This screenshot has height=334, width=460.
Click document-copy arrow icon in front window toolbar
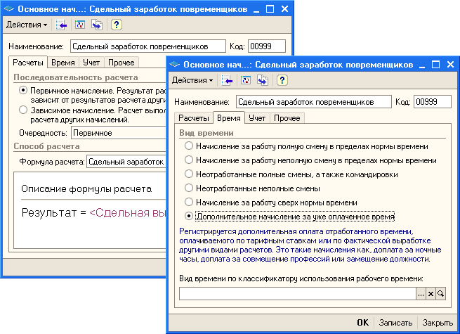click(x=263, y=80)
